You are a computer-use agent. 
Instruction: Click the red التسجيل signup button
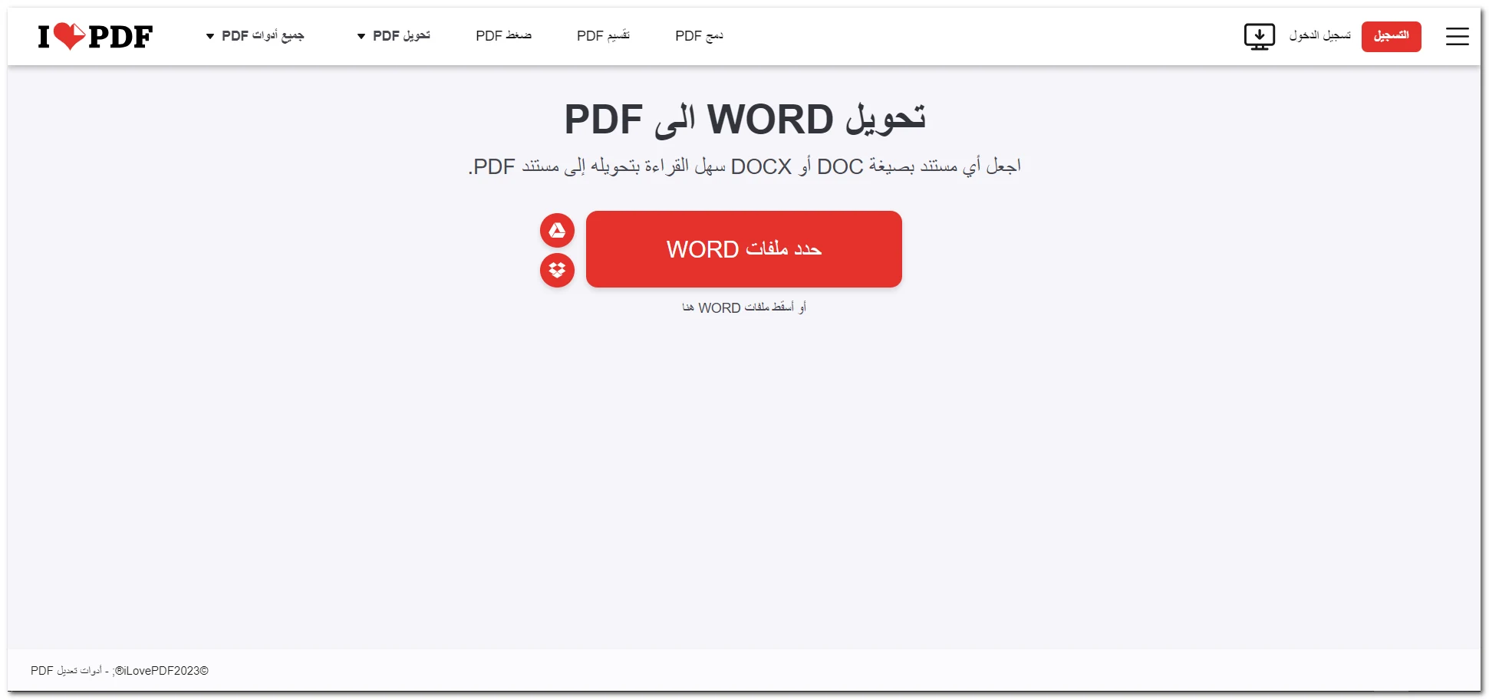(1391, 36)
